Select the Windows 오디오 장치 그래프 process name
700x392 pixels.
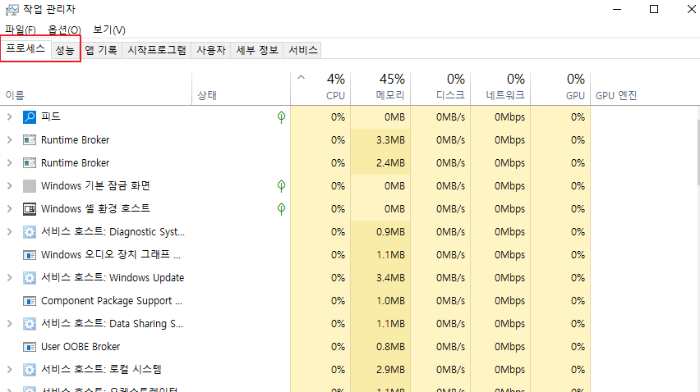[111, 255]
